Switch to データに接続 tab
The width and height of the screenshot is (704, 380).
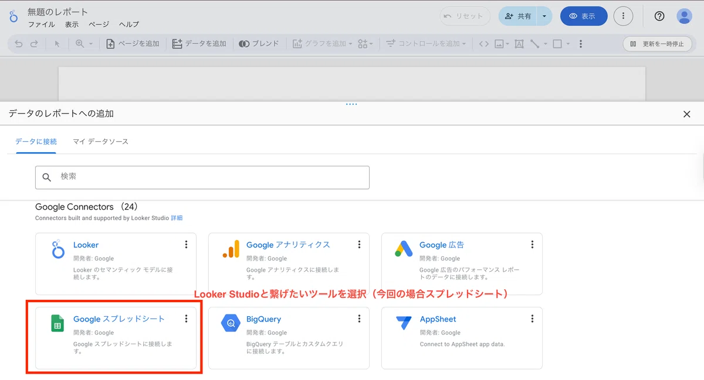point(36,142)
